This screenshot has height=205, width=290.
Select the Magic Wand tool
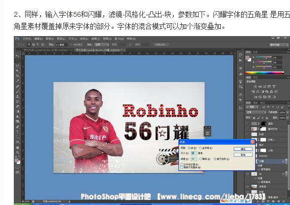[18, 71]
